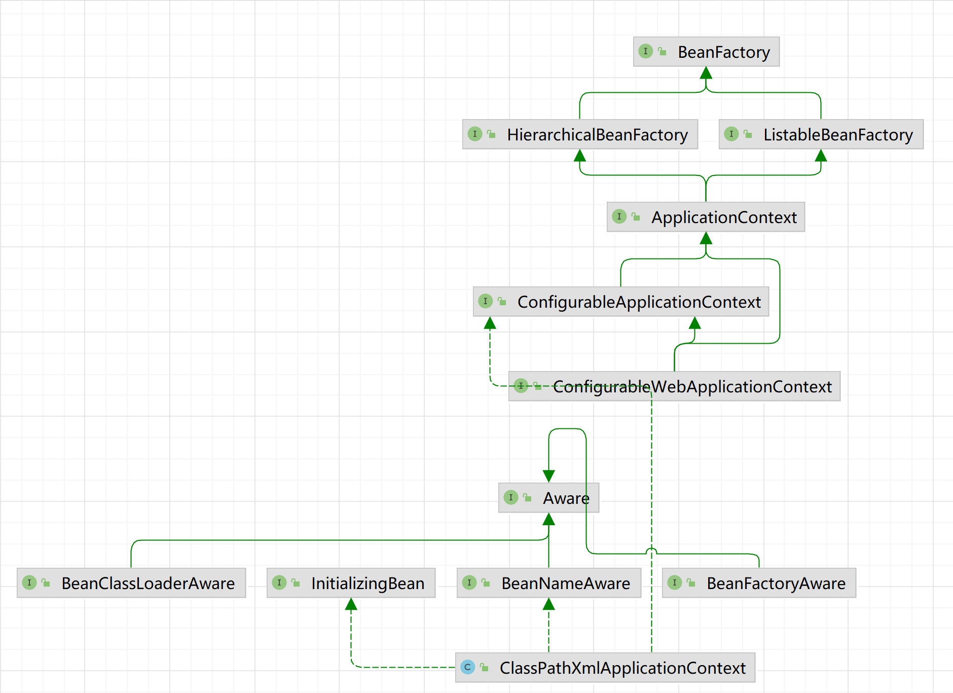
Task: Click the interface icon of ApplicationContext
Action: (x=619, y=216)
